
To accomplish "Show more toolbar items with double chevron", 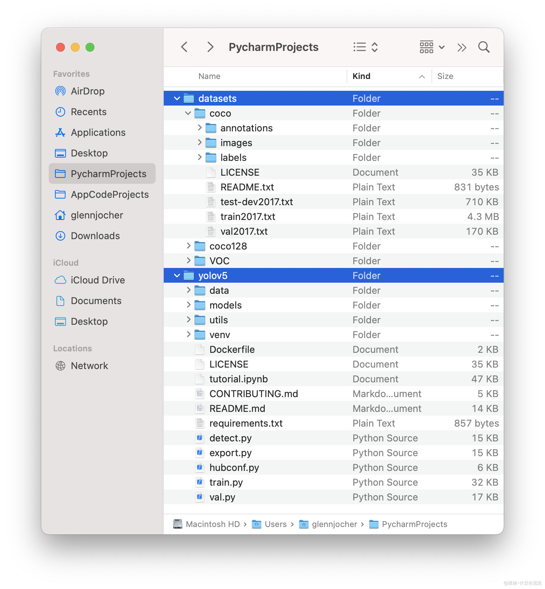I will [462, 47].
